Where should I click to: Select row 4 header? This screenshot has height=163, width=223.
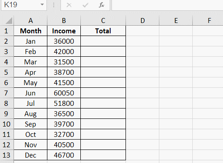click(x=6, y=62)
